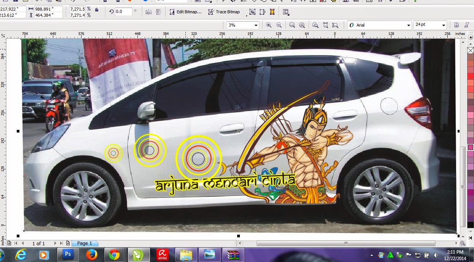Screen dimensions: 474x262
Task: Open the Resample bitmap icon
Action: tap(262, 12)
